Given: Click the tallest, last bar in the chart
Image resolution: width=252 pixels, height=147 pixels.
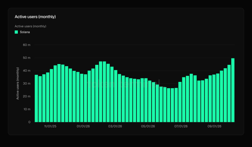Looking at the screenshot, I should coord(233,90).
